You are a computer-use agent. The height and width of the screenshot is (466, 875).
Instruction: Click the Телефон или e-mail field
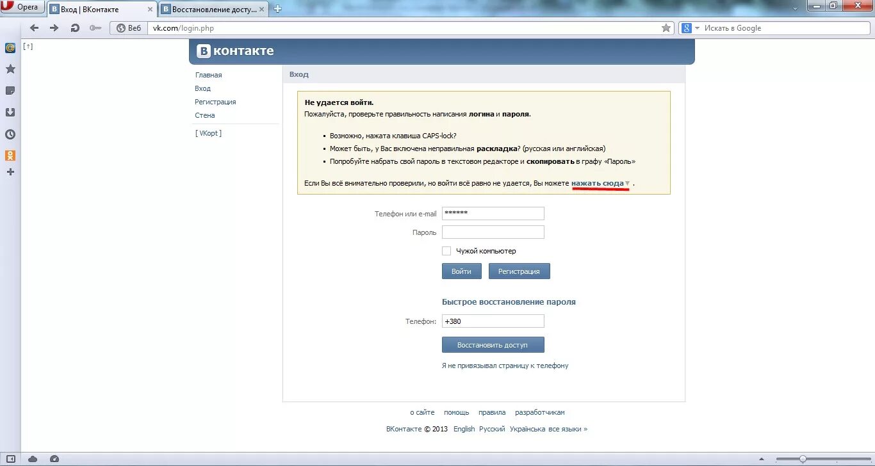coord(493,214)
